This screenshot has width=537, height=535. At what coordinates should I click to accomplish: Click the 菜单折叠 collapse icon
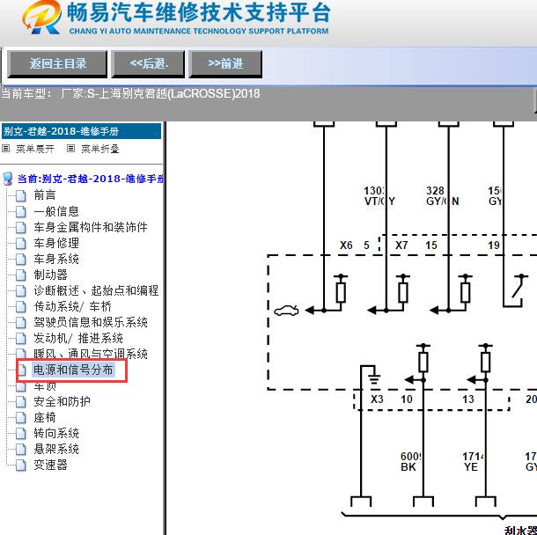[x=70, y=149]
